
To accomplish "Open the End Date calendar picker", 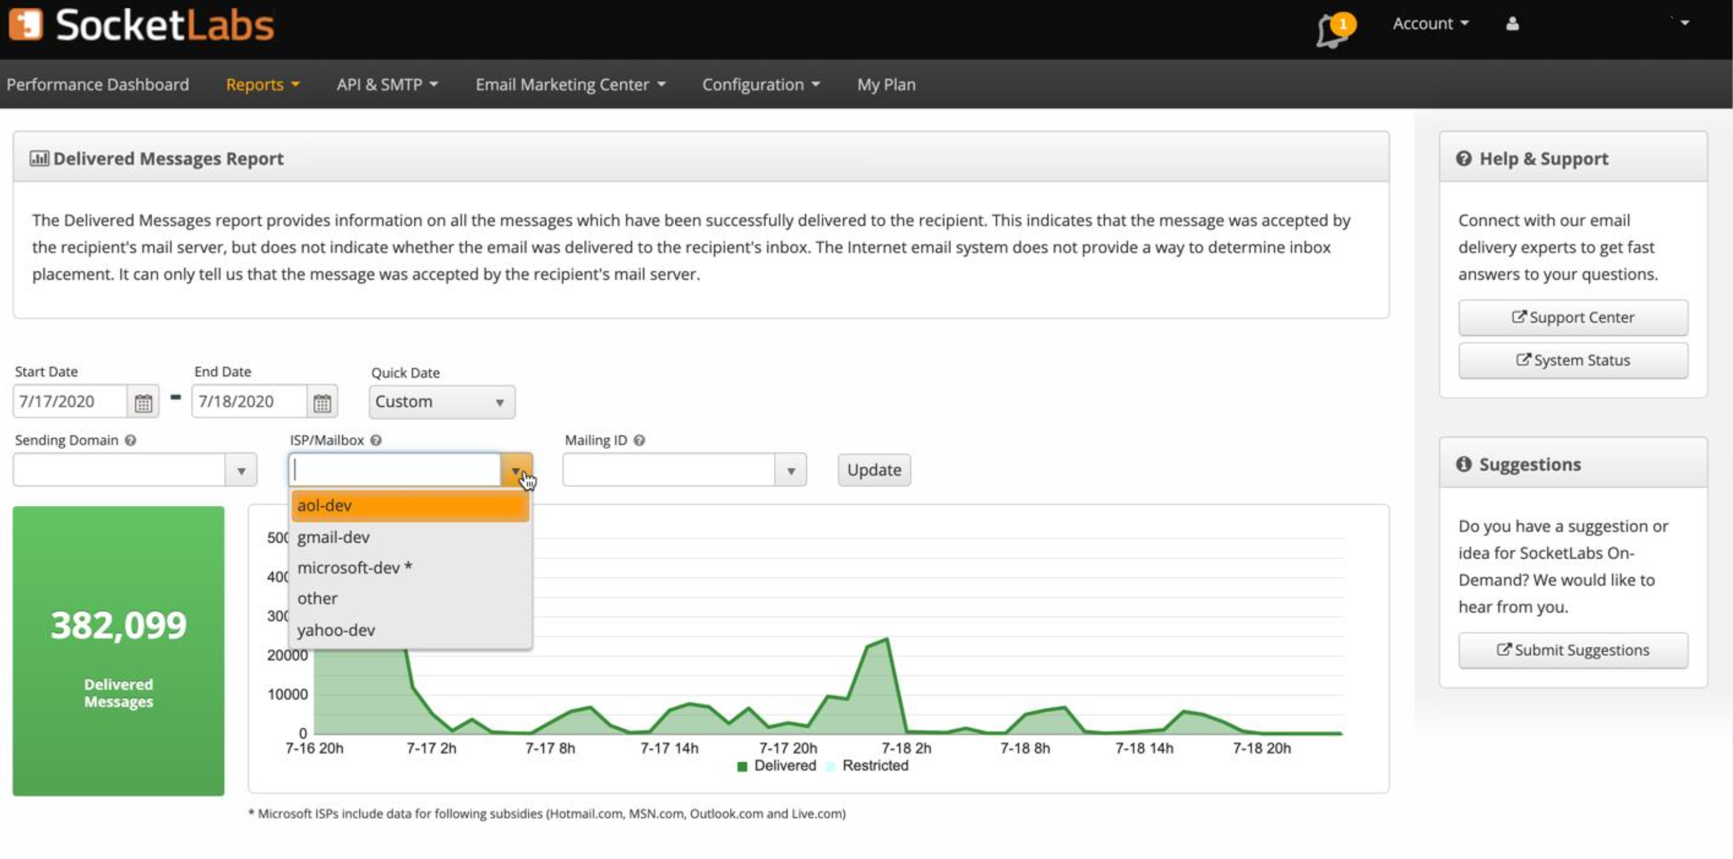I will coord(323,403).
